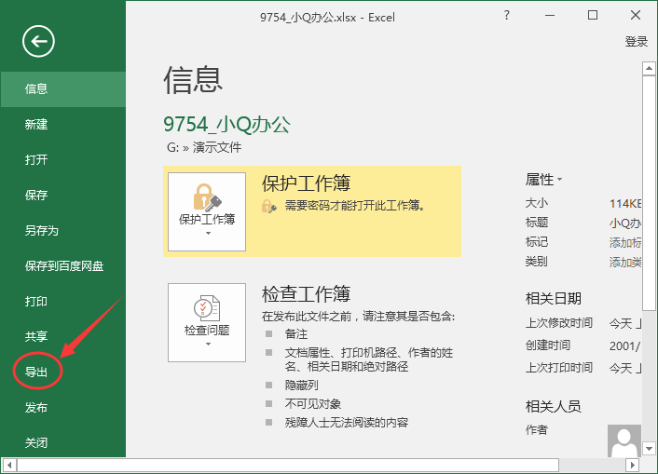Click the horizontal scrollbar thumb

288,465
